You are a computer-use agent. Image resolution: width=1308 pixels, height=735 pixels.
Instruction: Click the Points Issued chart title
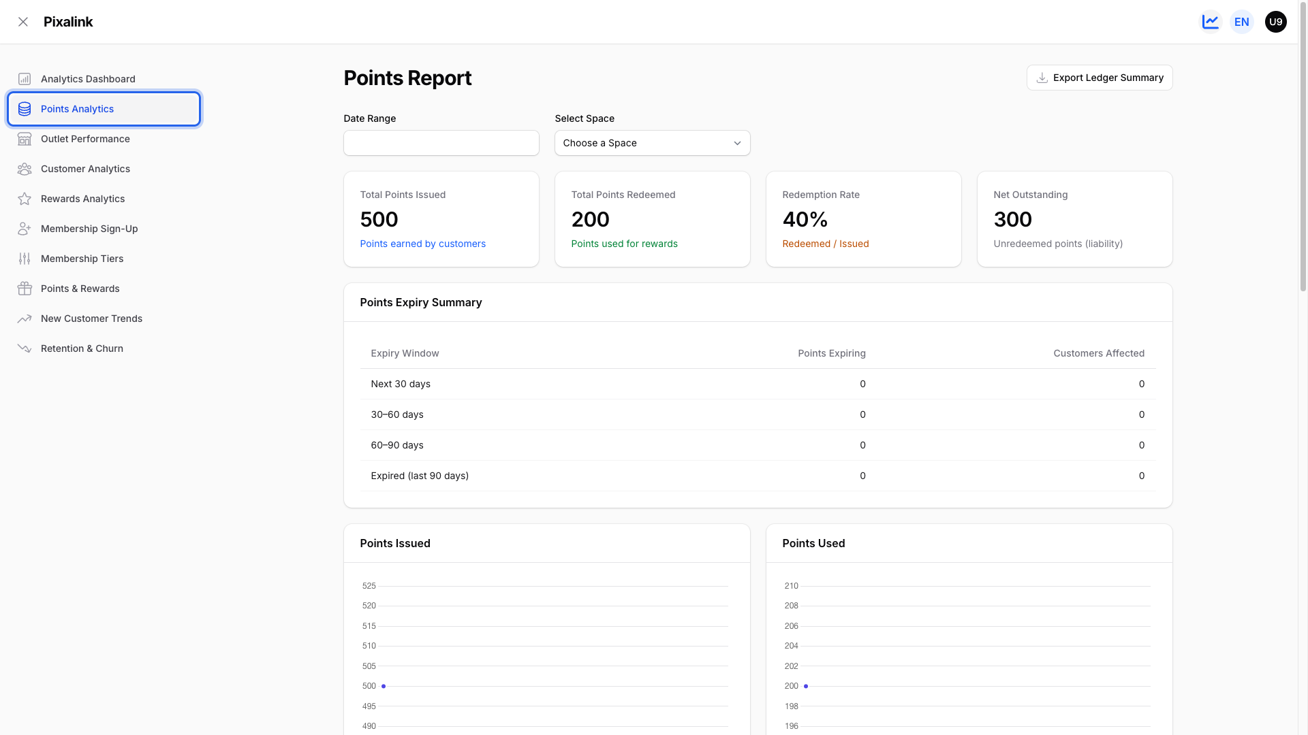tap(395, 543)
